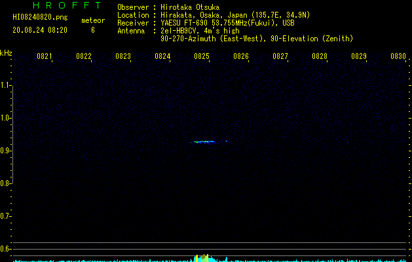The image size is (412, 262).
Task: Select the file name HI08240820.png
Action: point(40,17)
